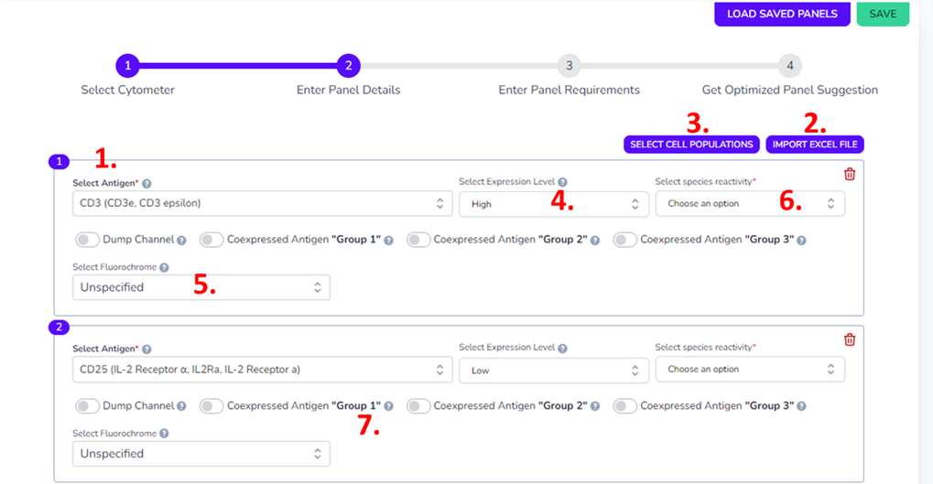Click help icon beside Select Expression Level row 2

[x=562, y=349]
